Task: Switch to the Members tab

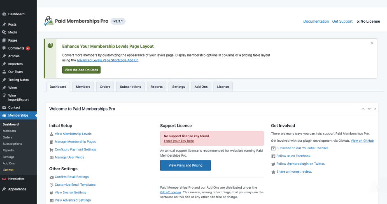Action: (x=83, y=87)
